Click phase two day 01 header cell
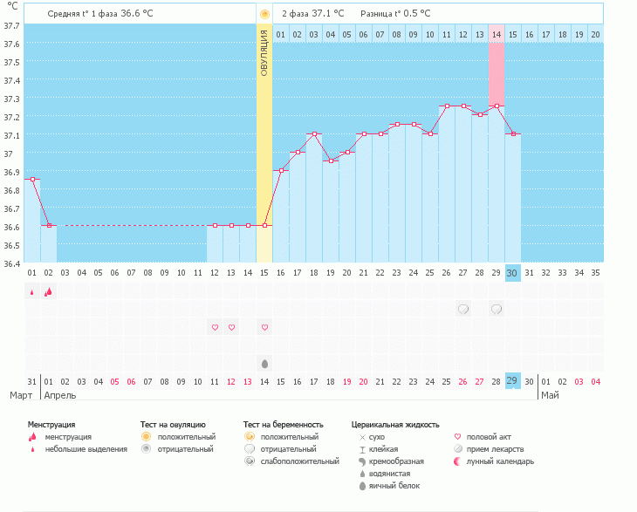 281,34
